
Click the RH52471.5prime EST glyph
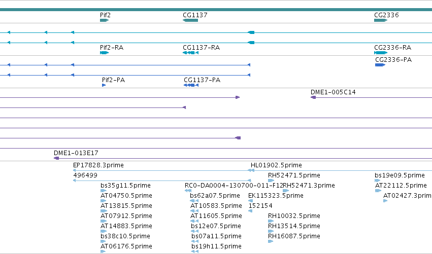point(271,180)
